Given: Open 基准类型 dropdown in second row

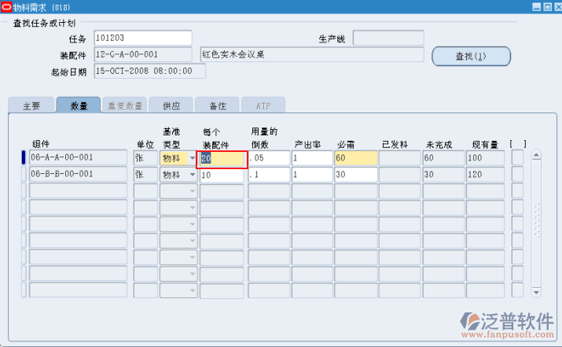Looking at the screenshot, I should pos(192,175).
